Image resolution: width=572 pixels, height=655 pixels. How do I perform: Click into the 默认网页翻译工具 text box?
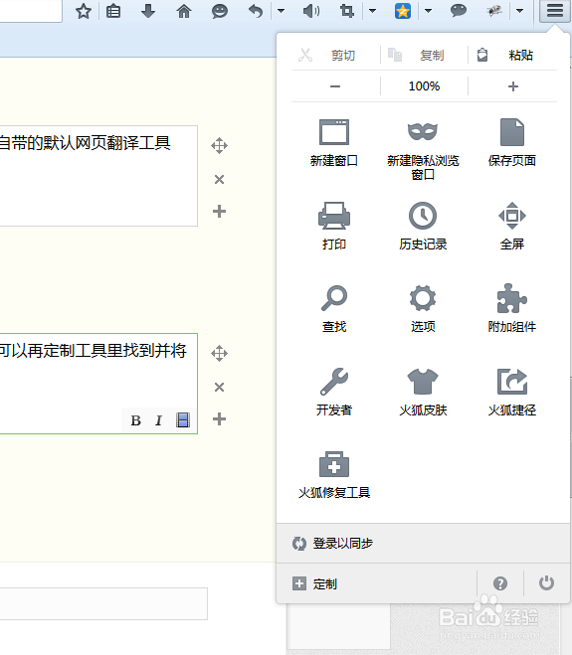click(x=98, y=176)
